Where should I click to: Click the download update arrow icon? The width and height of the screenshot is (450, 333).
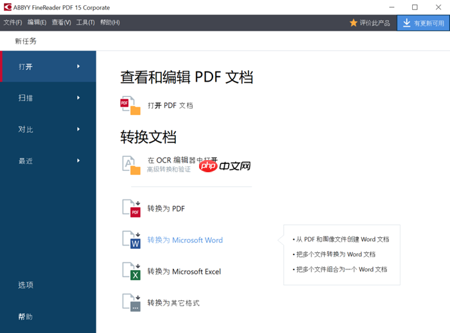[x=406, y=22]
